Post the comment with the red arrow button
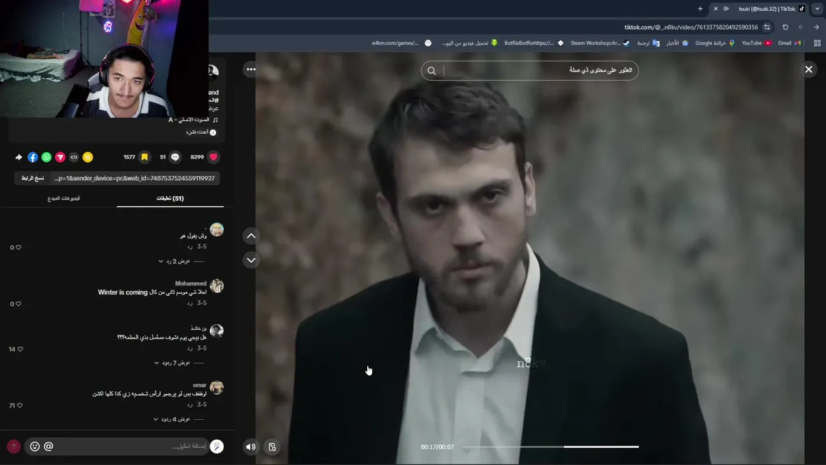 coord(14,446)
